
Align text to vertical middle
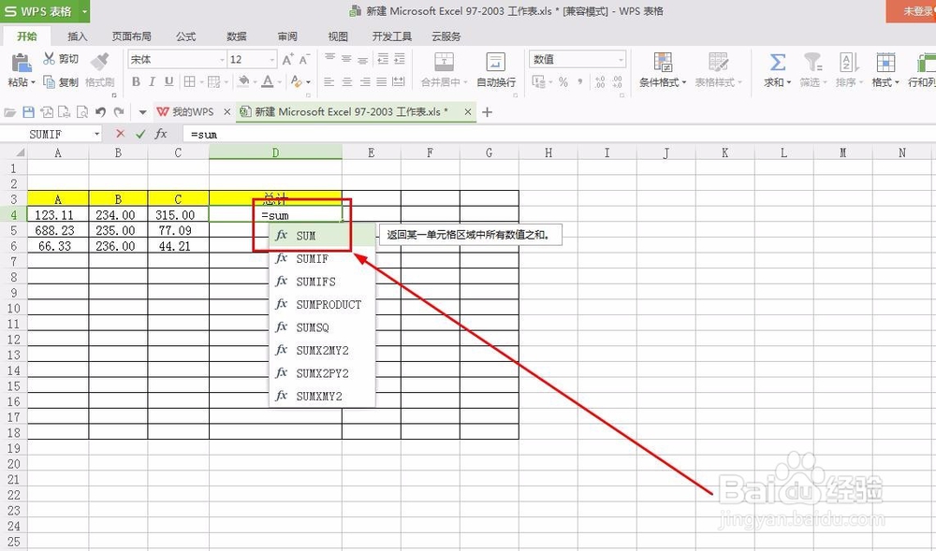click(x=346, y=58)
